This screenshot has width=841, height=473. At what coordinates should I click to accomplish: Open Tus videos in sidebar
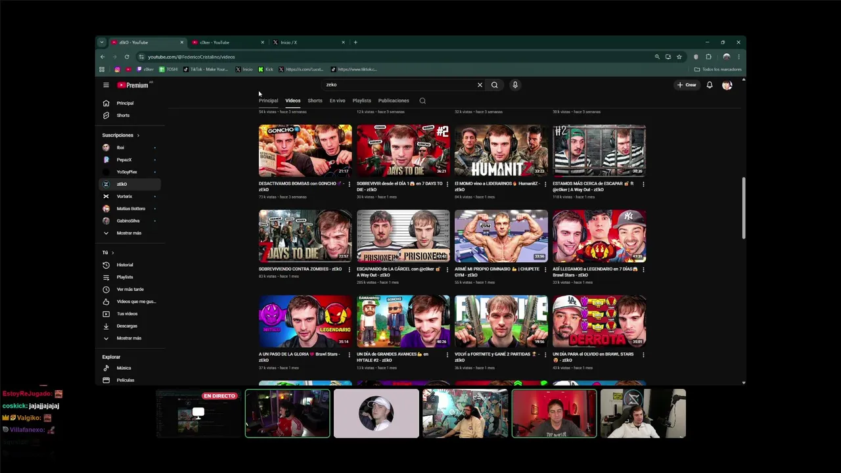point(127,313)
